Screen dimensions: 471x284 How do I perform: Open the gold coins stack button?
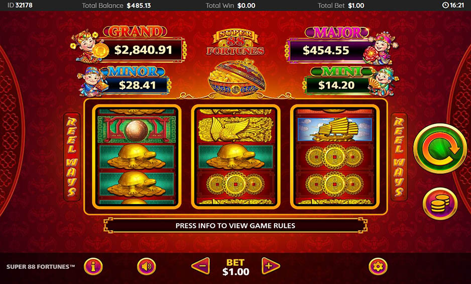tap(440, 204)
